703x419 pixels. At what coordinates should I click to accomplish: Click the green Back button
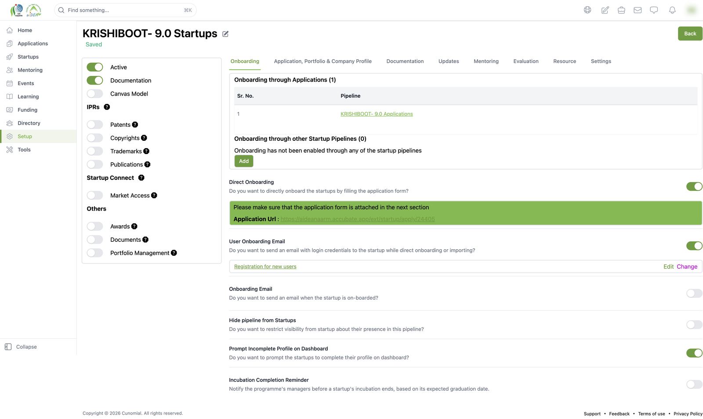(x=690, y=34)
